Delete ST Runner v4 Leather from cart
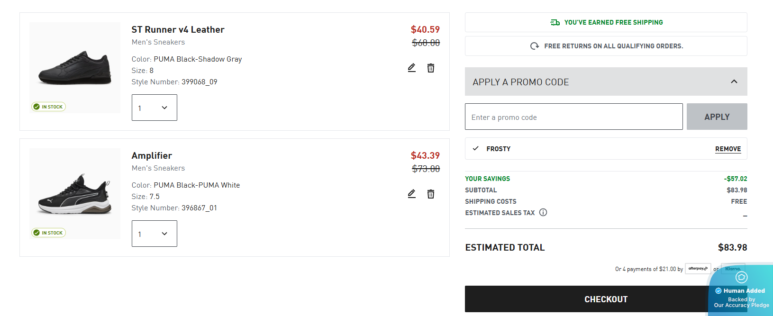 [x=431, y=68]
